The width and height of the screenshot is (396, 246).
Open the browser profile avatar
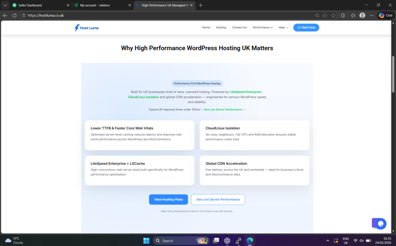tap(362, 15)
